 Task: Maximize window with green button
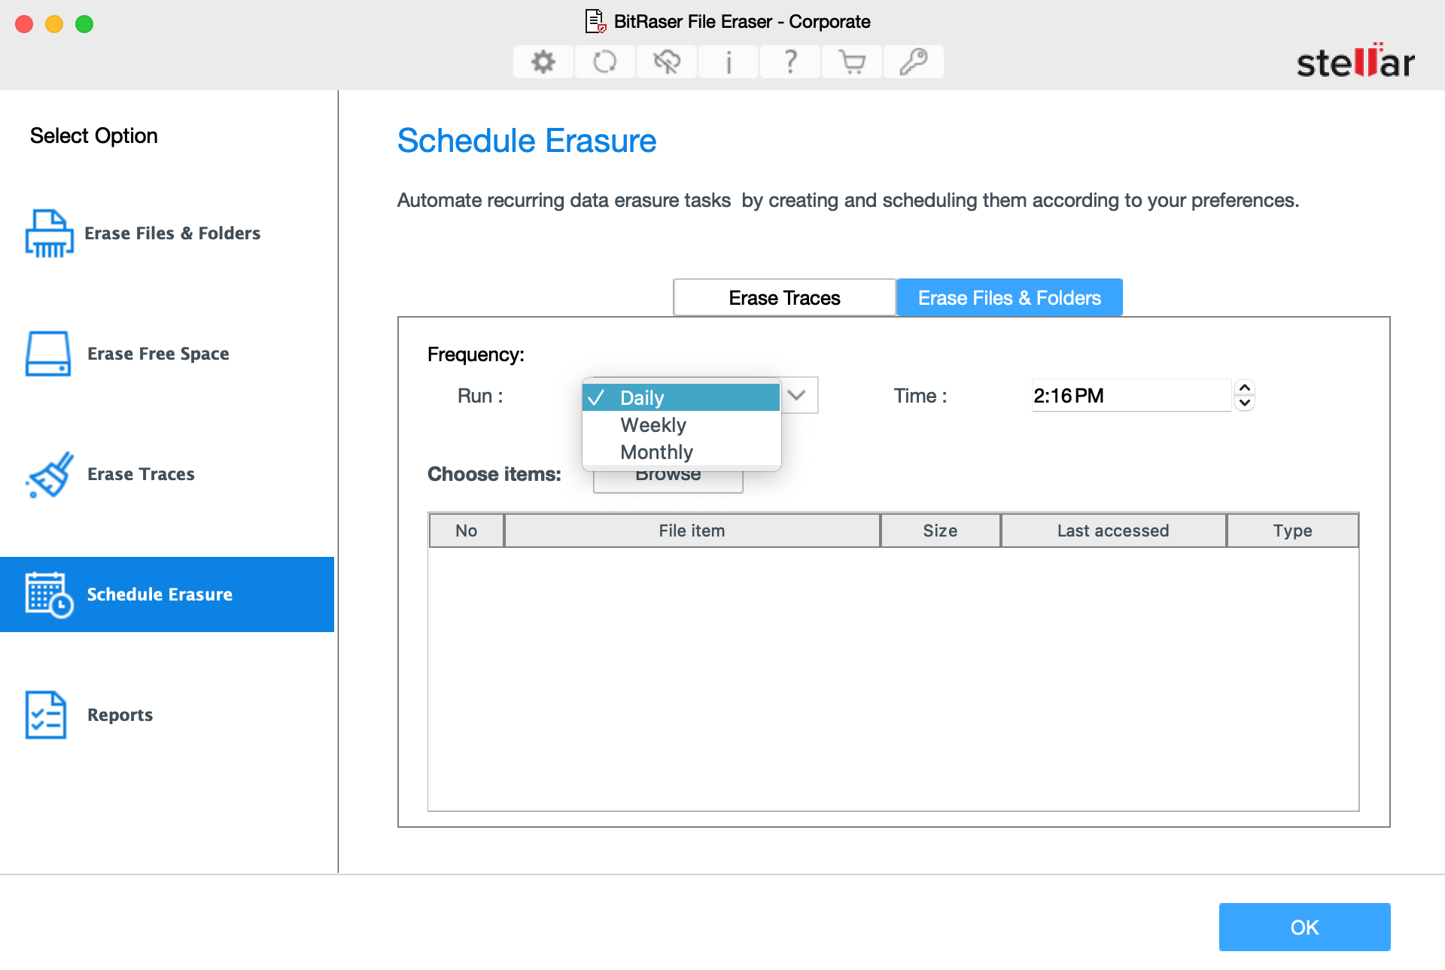pos(84,24)
